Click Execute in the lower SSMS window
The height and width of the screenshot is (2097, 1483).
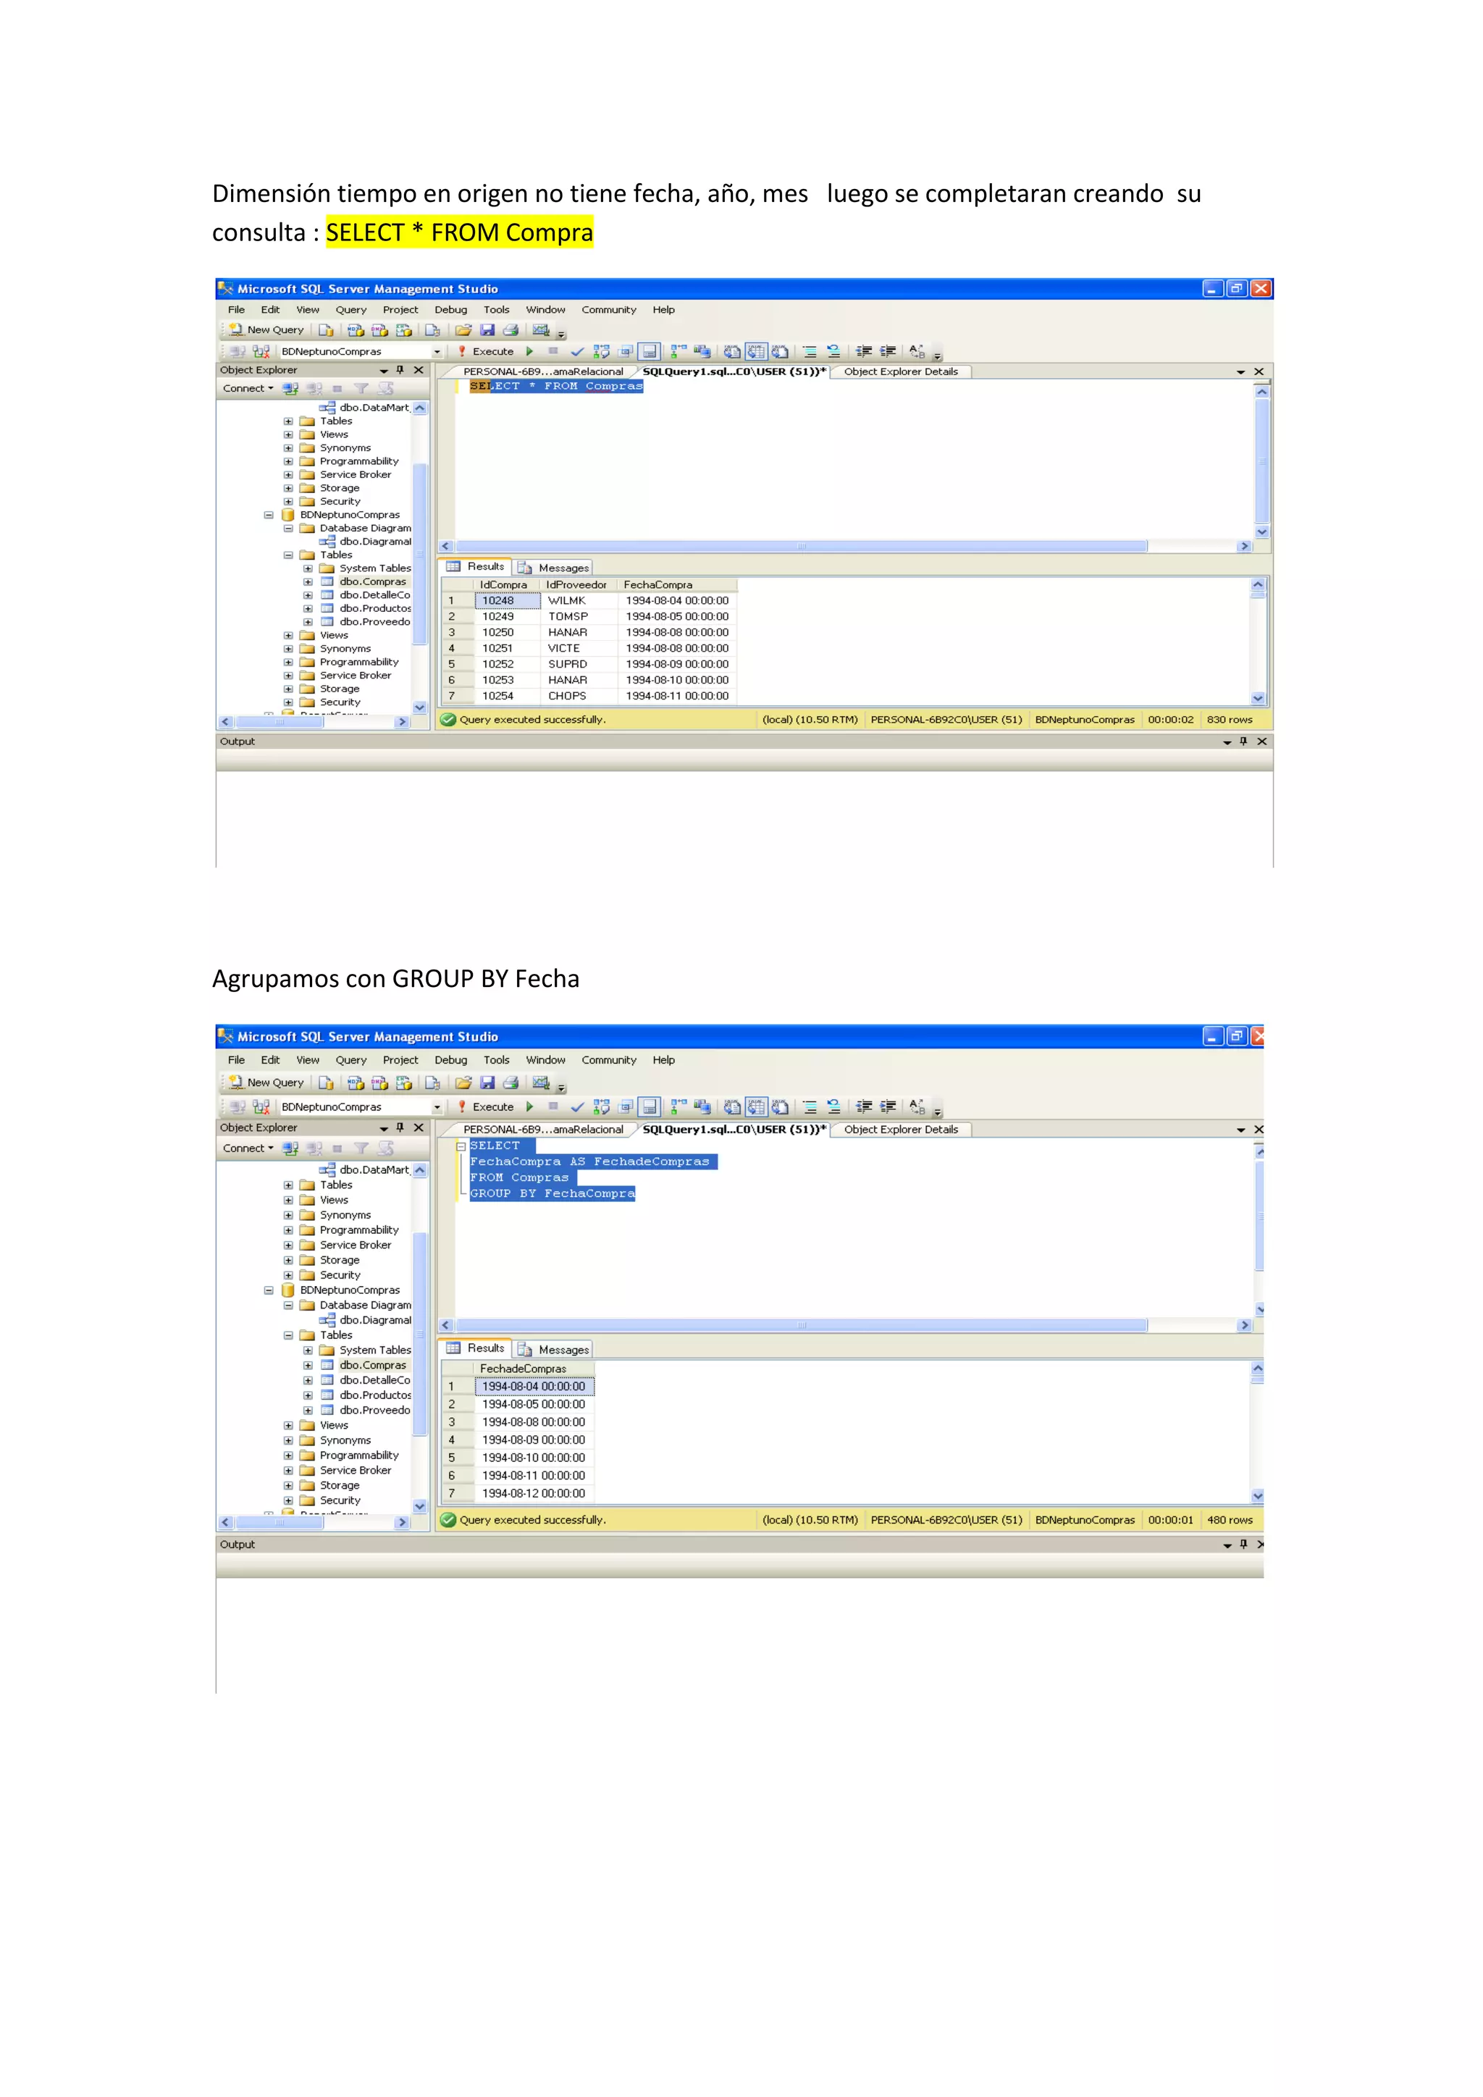[x=485, y=1107]
